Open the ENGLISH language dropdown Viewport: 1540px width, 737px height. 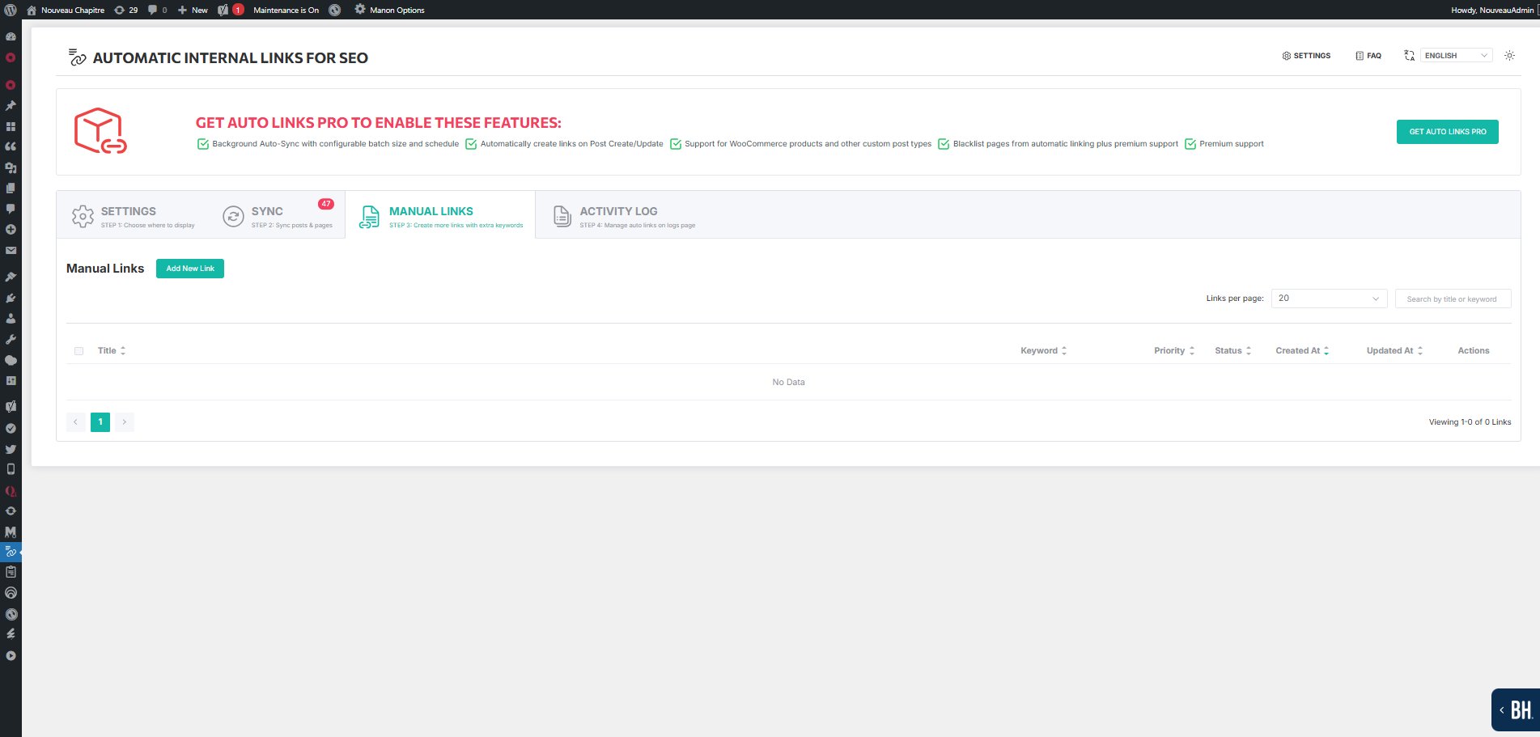click(1454, 55)
